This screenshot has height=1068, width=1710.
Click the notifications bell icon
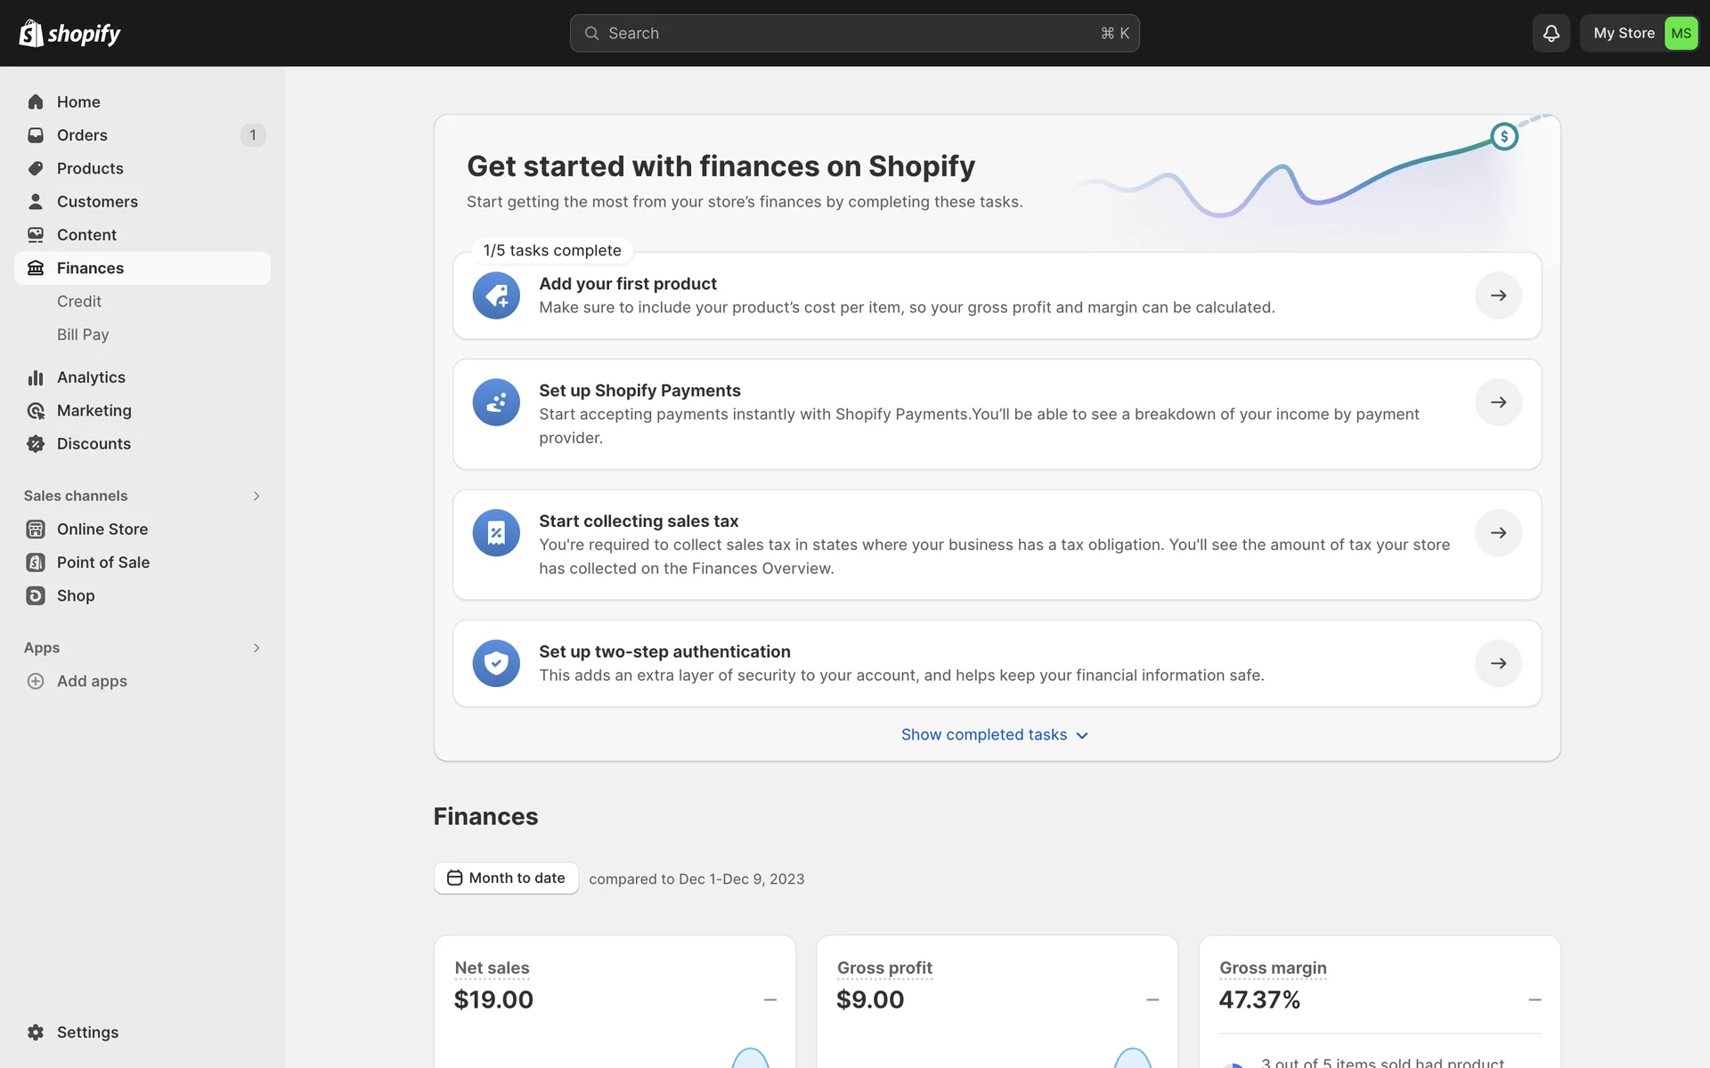tap(1551, 33)
